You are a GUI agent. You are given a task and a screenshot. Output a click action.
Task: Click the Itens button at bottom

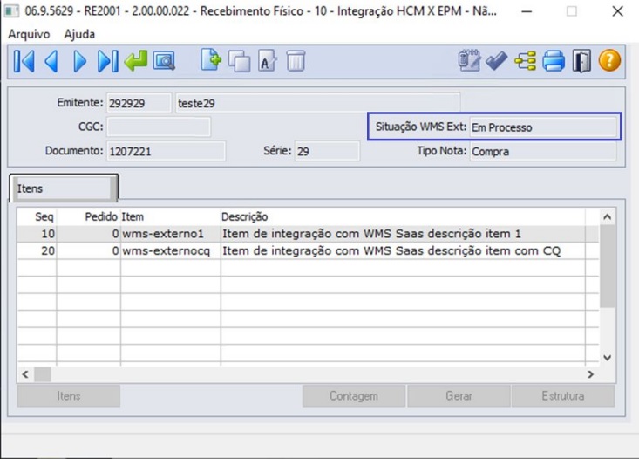(69, 396)
